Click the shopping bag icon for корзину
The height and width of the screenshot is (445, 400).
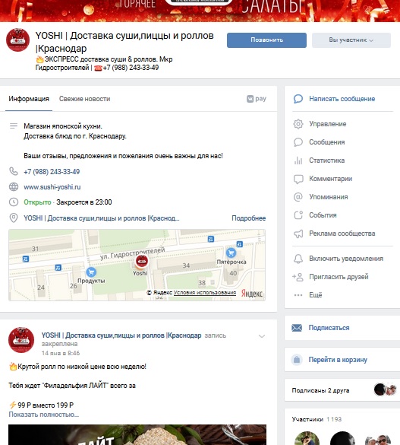tap(297, 360)
